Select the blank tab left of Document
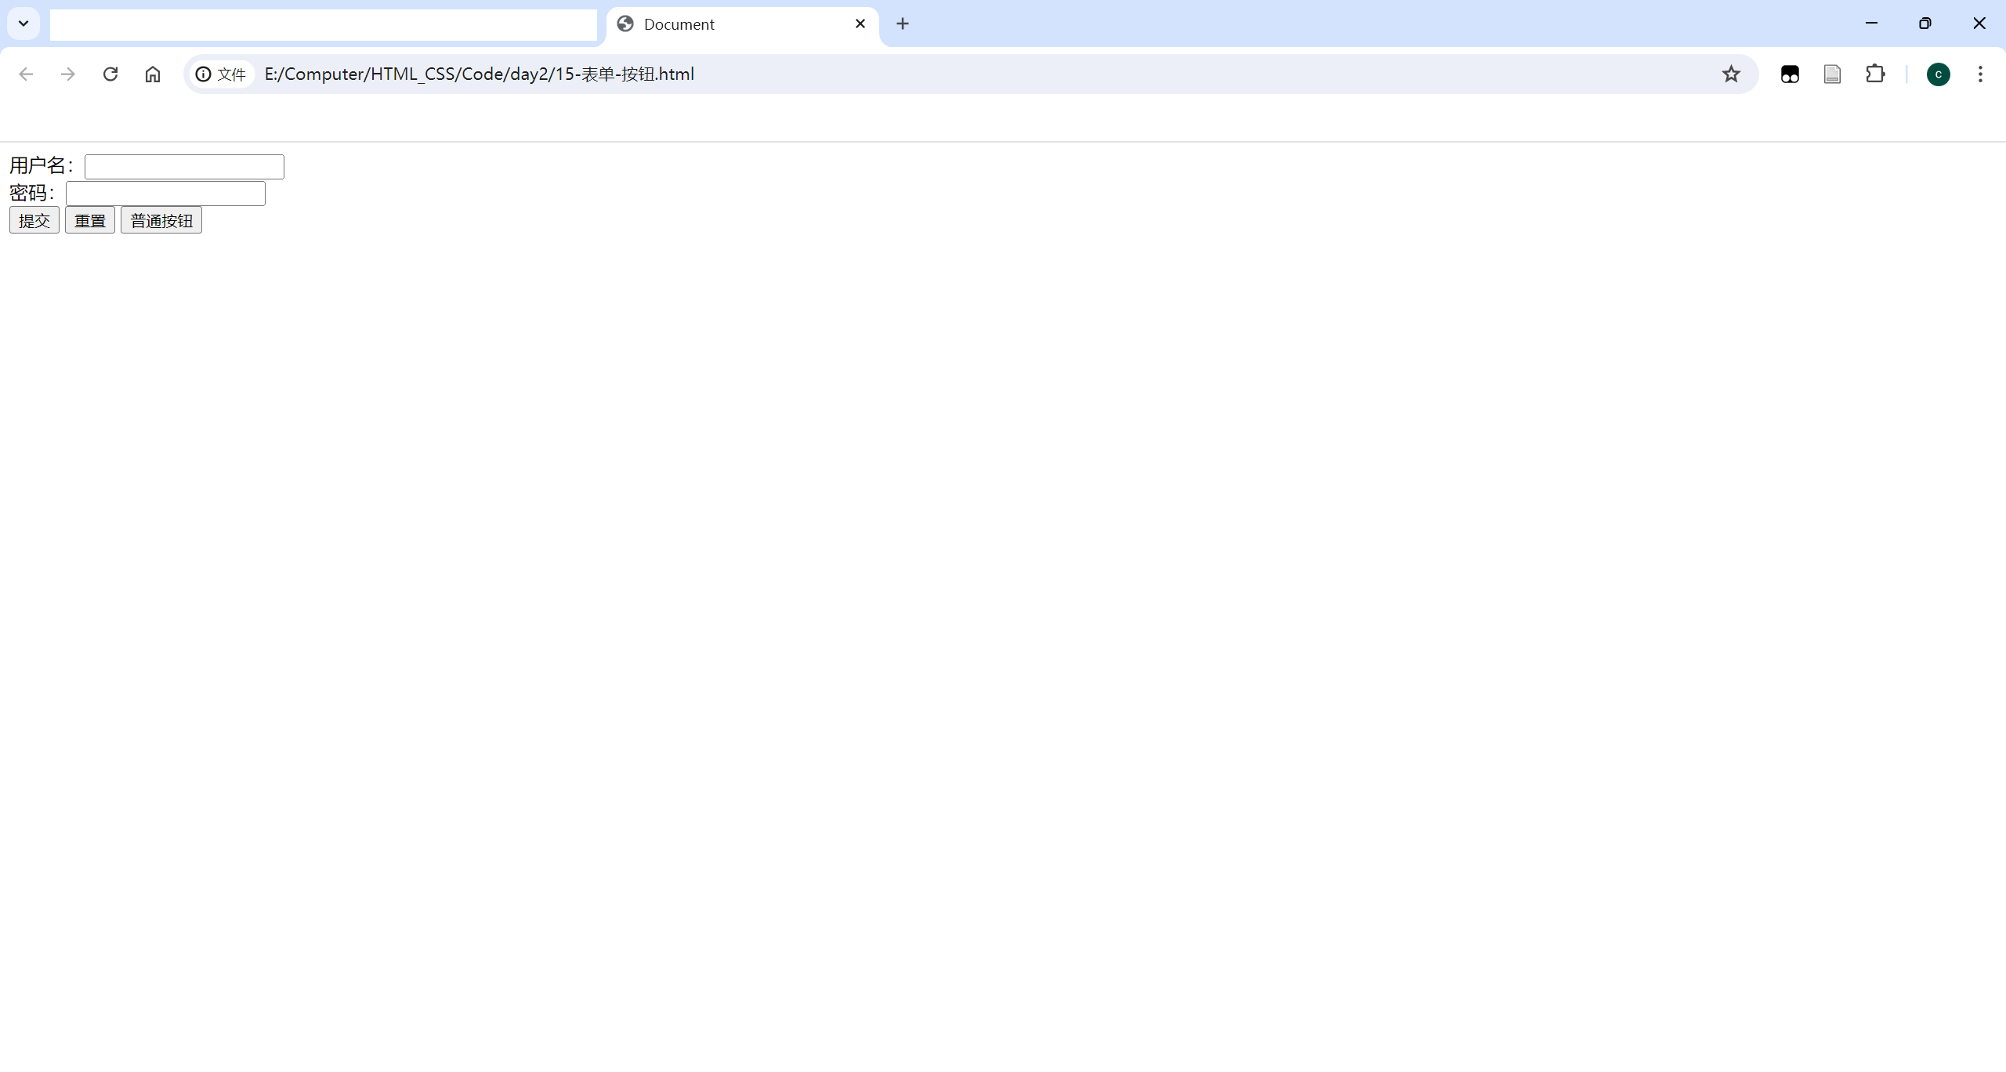This screenshot has width=2006, height=1072. tap(323, 24)
